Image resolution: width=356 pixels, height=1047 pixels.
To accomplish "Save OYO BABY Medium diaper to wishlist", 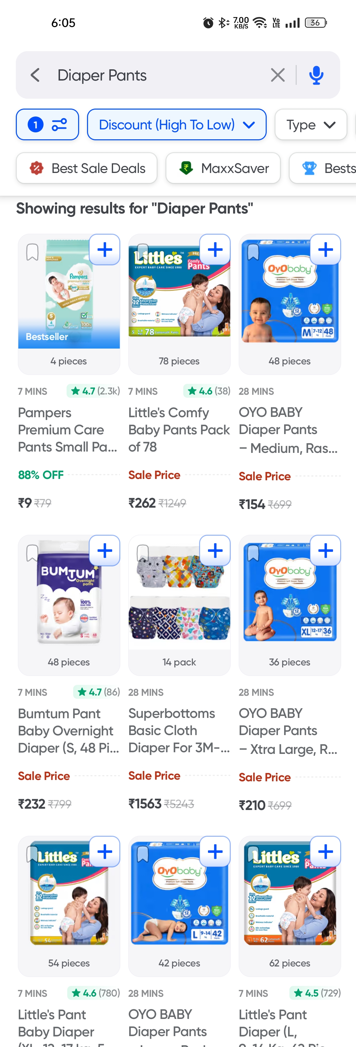I will pos(253,252).
